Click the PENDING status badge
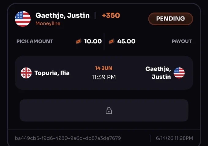Image resolution: width=208 pixels, height=146 pixels. tap(171, 19)
